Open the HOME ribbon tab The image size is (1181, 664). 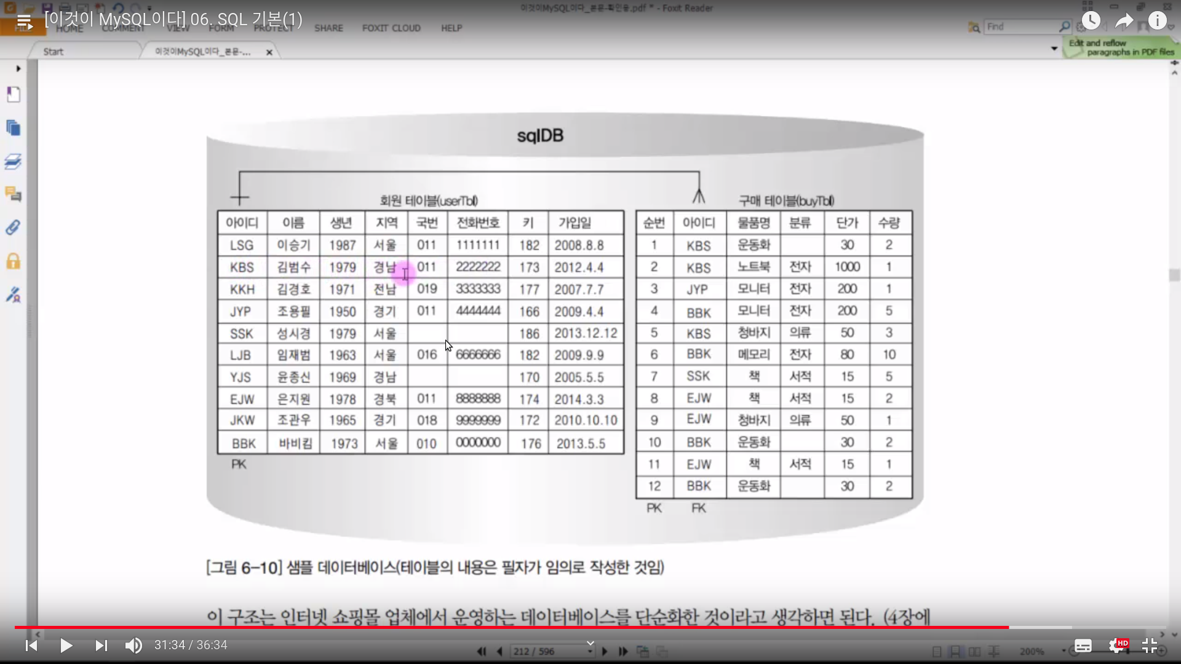coord(70,29)
